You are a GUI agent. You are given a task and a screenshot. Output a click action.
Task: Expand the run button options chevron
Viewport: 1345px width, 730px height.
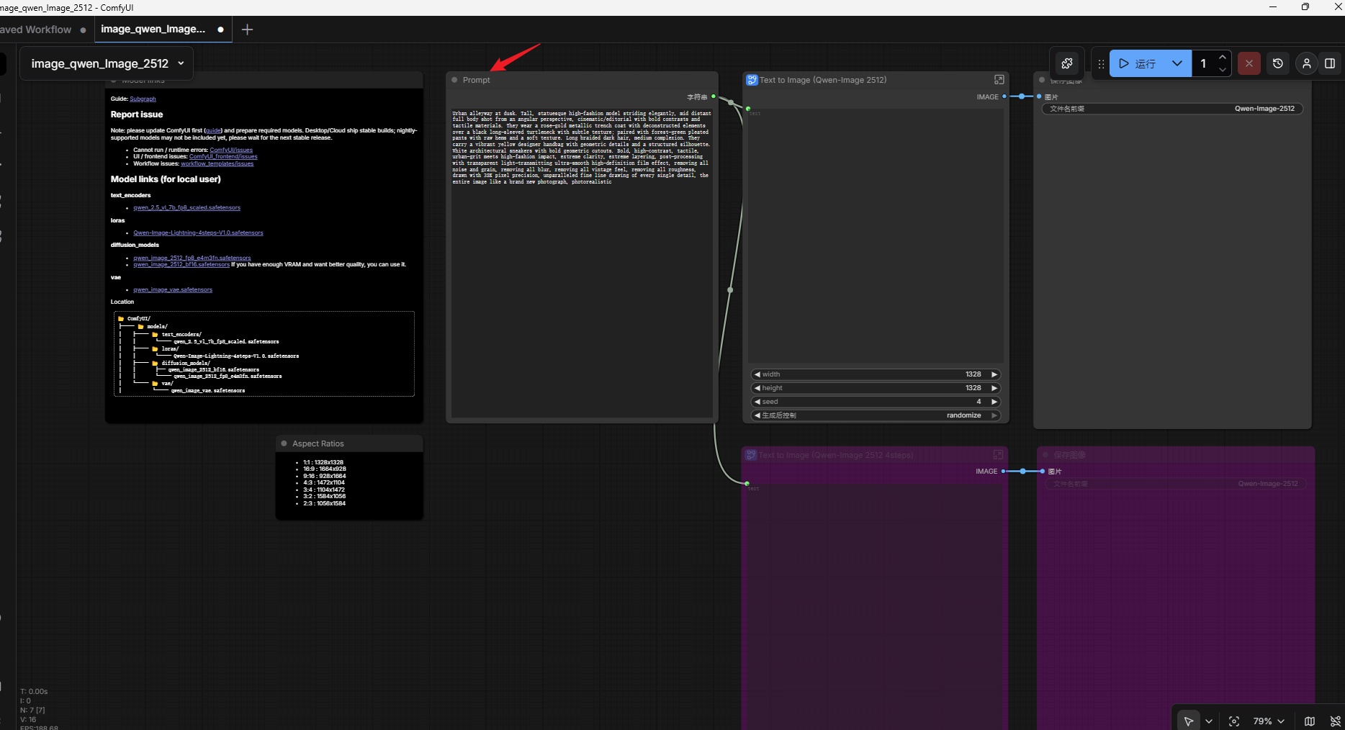[1177, 63]
